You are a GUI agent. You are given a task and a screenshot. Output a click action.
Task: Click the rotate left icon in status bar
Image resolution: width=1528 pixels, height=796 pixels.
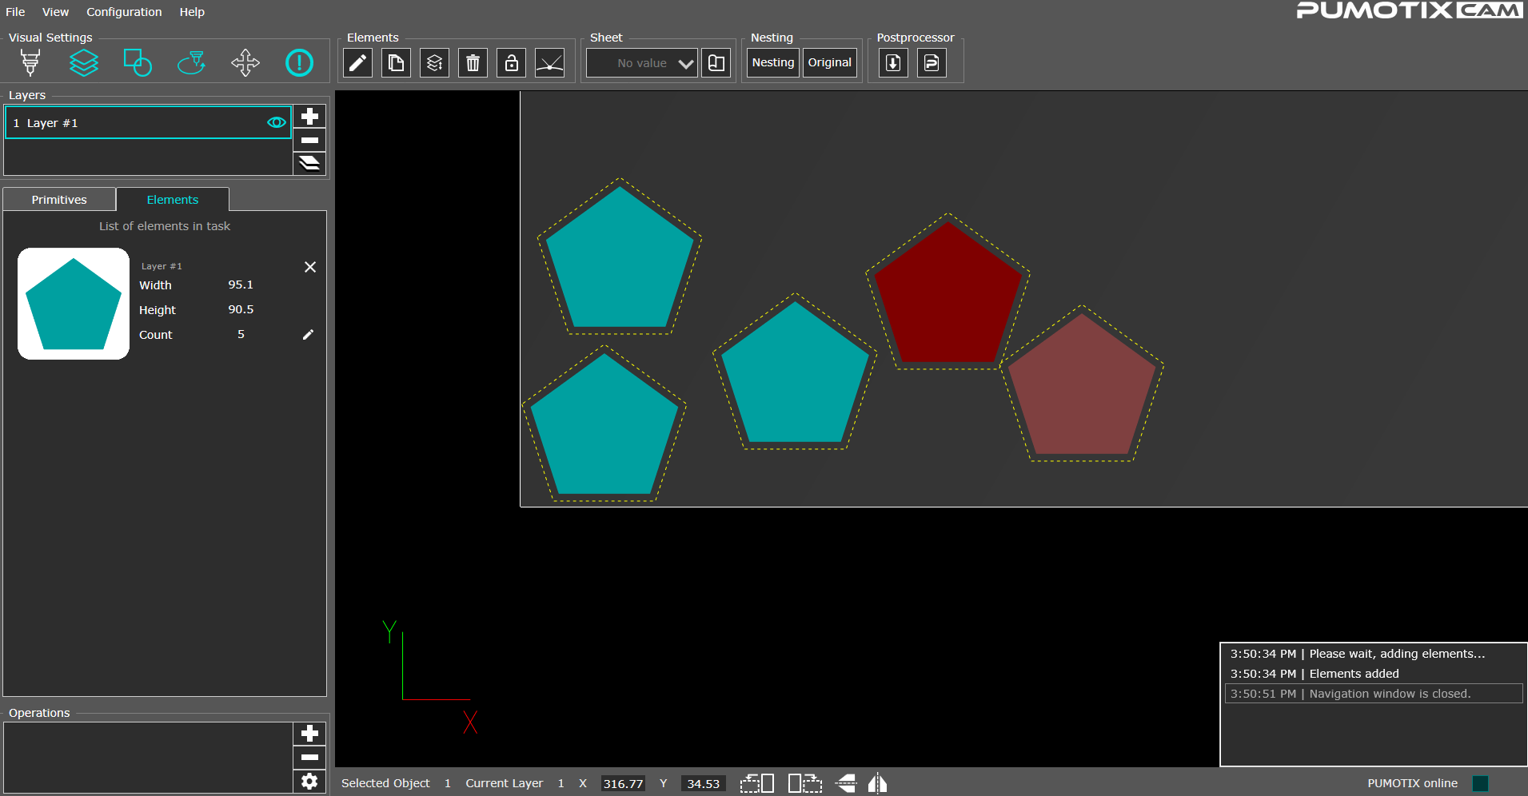756,783
